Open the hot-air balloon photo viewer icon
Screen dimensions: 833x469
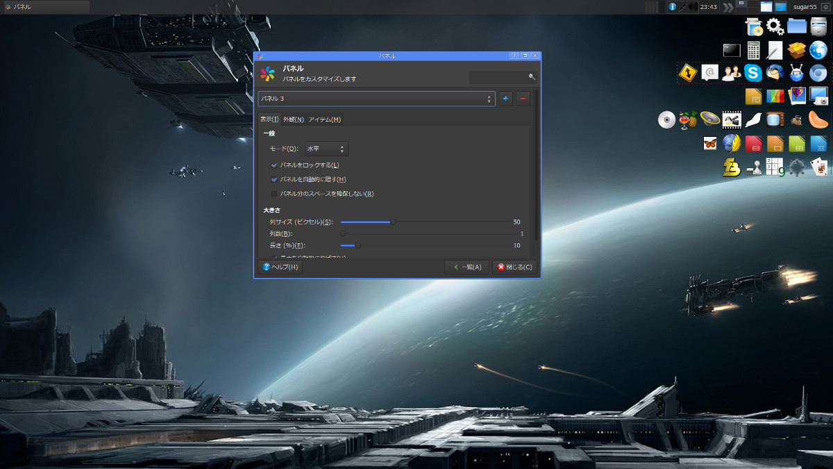[x=797, y=96]
